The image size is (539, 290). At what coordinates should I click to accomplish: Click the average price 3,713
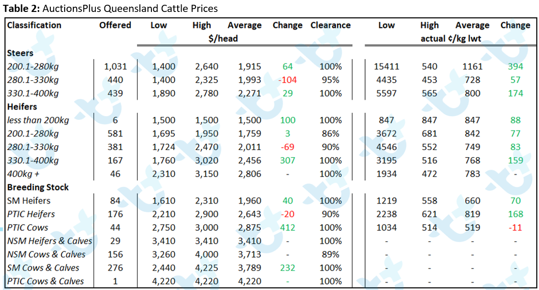click(250, 254)
